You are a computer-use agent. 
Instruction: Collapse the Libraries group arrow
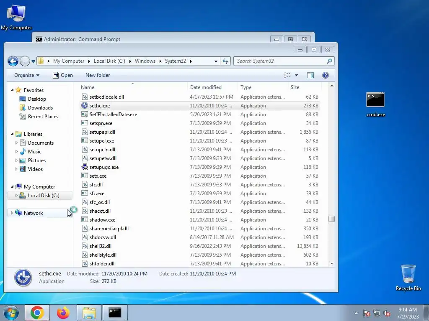tap(12, 134)
